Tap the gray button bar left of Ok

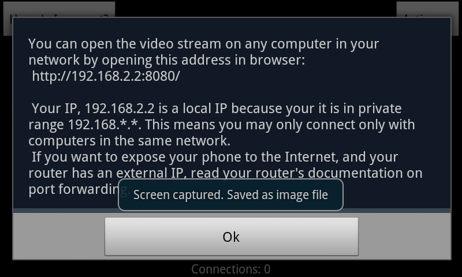click(59, 237)
